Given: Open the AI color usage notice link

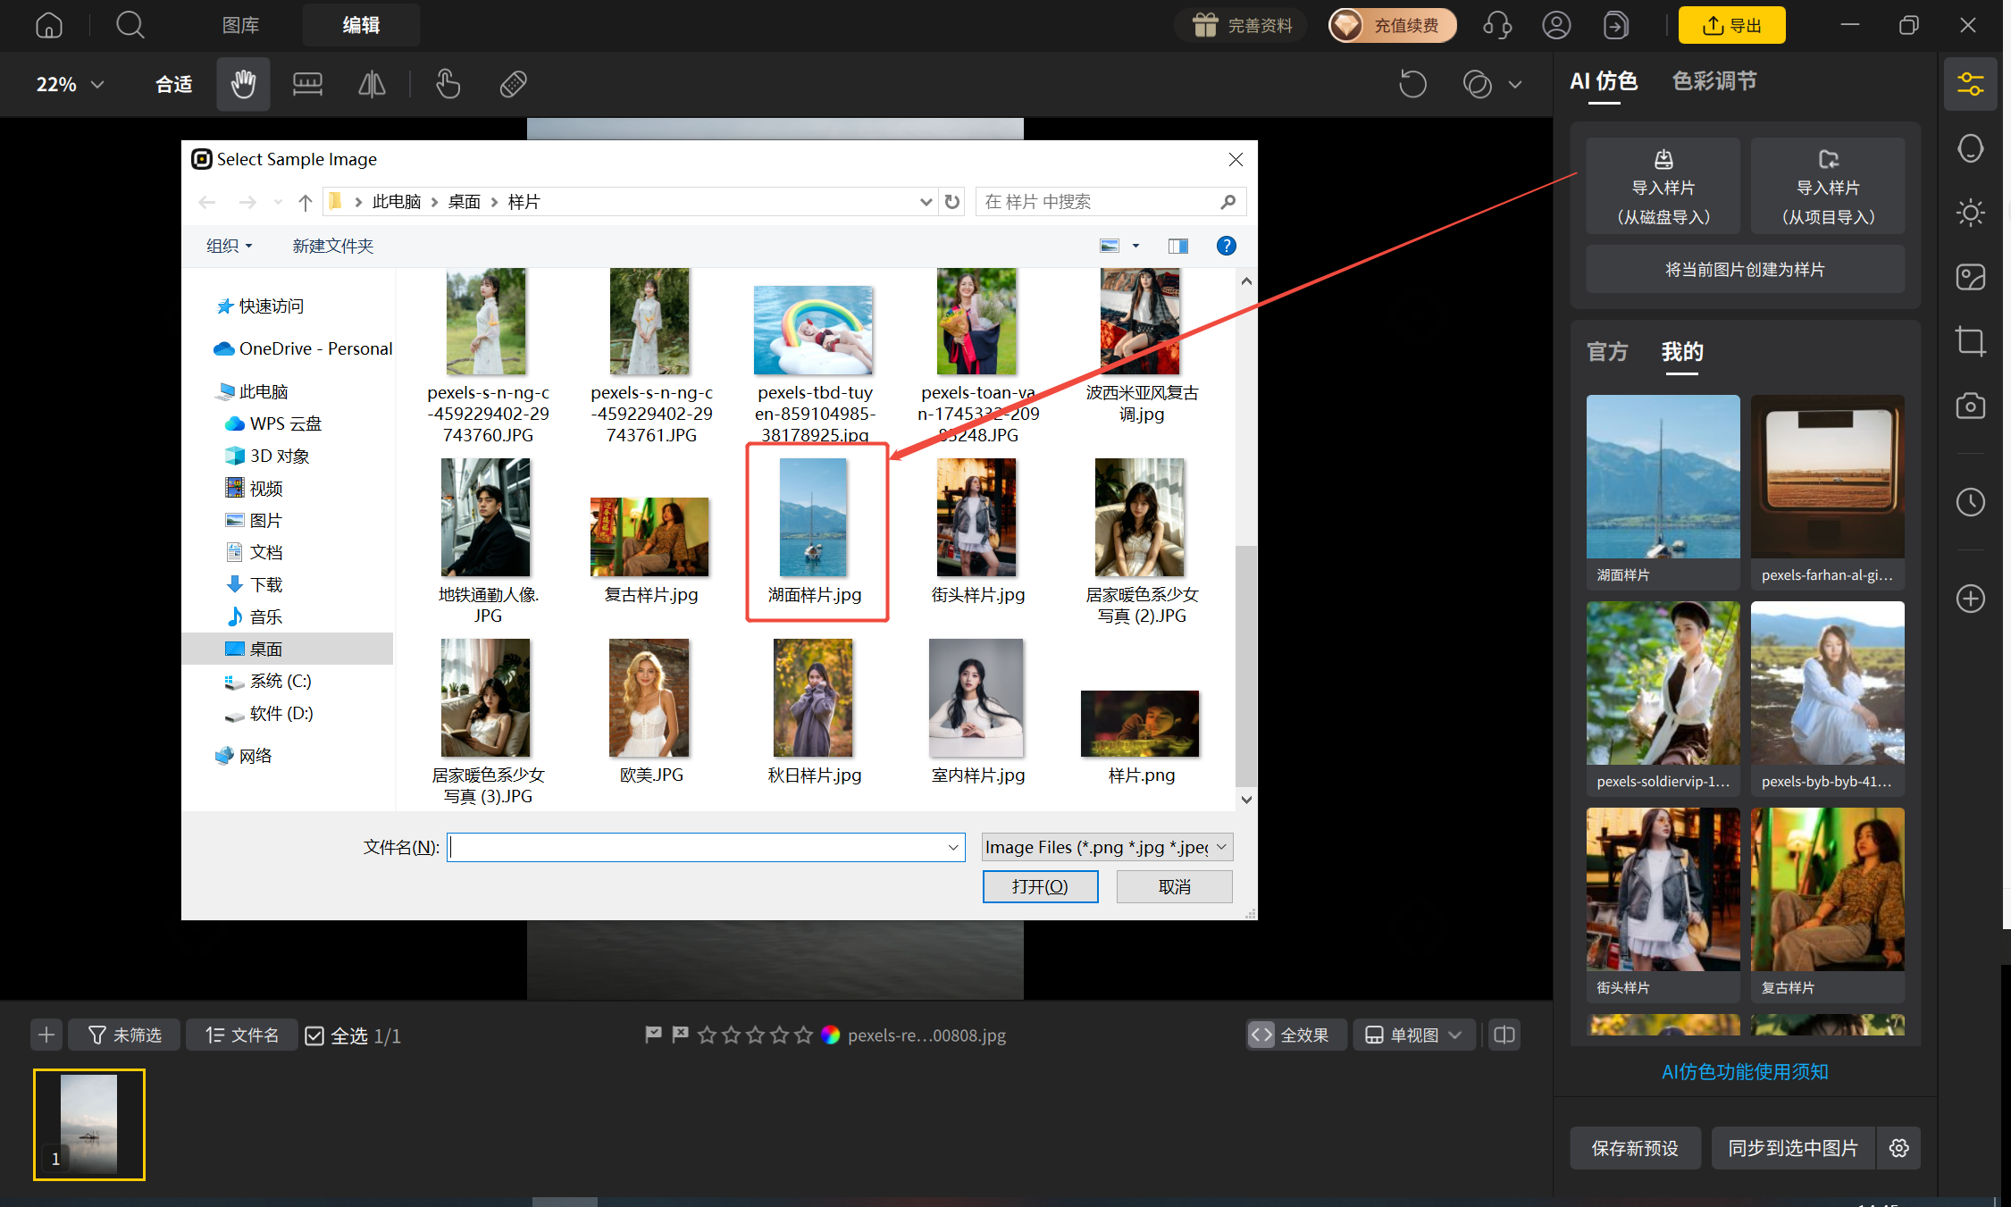Looking at the screenshot, I should pos(1744,1071).
